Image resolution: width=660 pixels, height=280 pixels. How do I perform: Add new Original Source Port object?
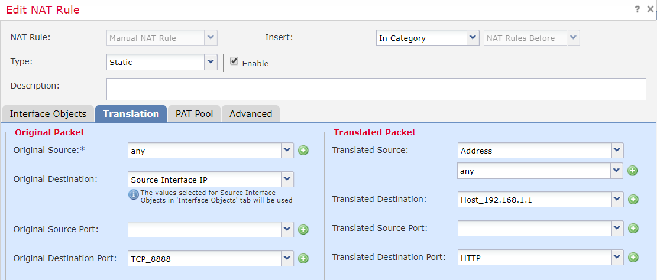click(x=303, y=229)
